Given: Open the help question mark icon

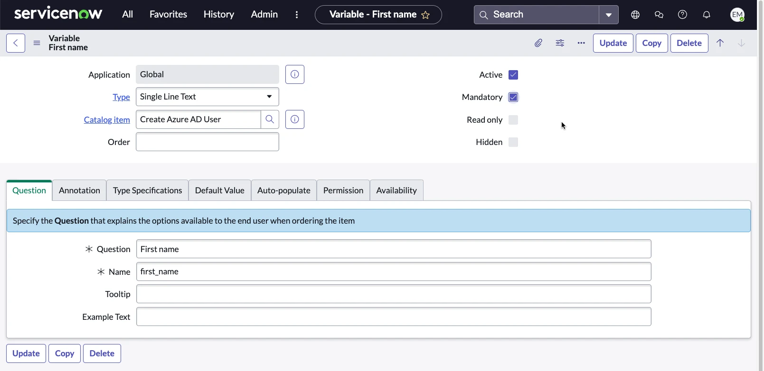Looking at the screenshot, I should (x=682, y=15).
